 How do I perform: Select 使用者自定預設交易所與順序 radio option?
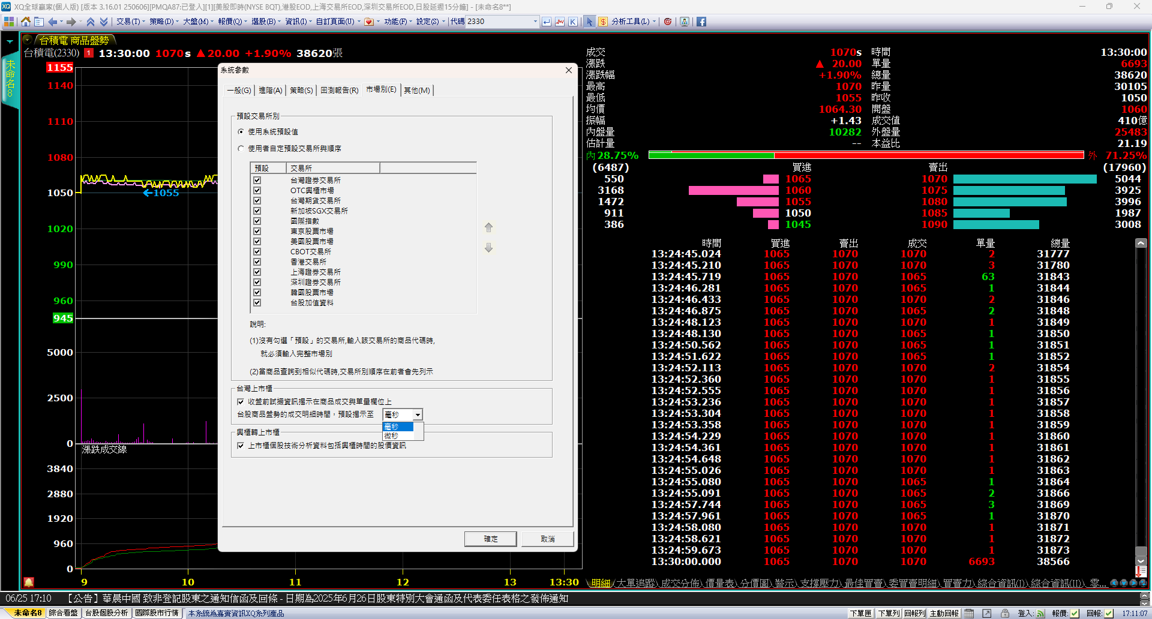(x=241, y=149)
